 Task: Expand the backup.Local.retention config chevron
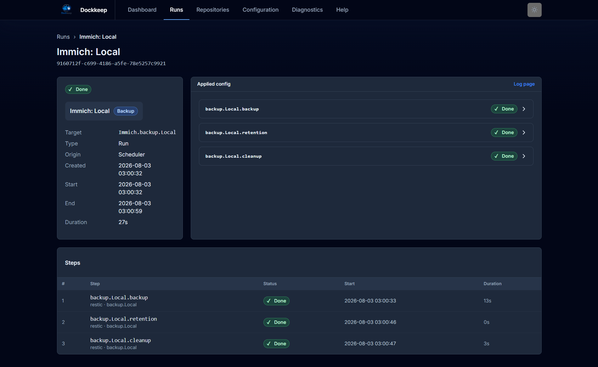[524, 133]
